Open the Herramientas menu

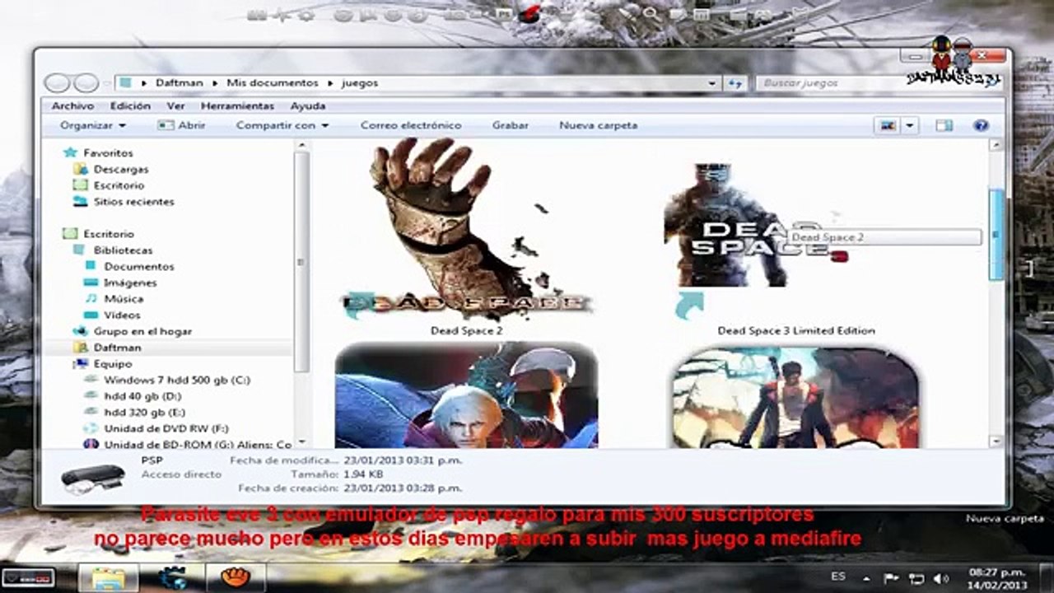point(237,106)
